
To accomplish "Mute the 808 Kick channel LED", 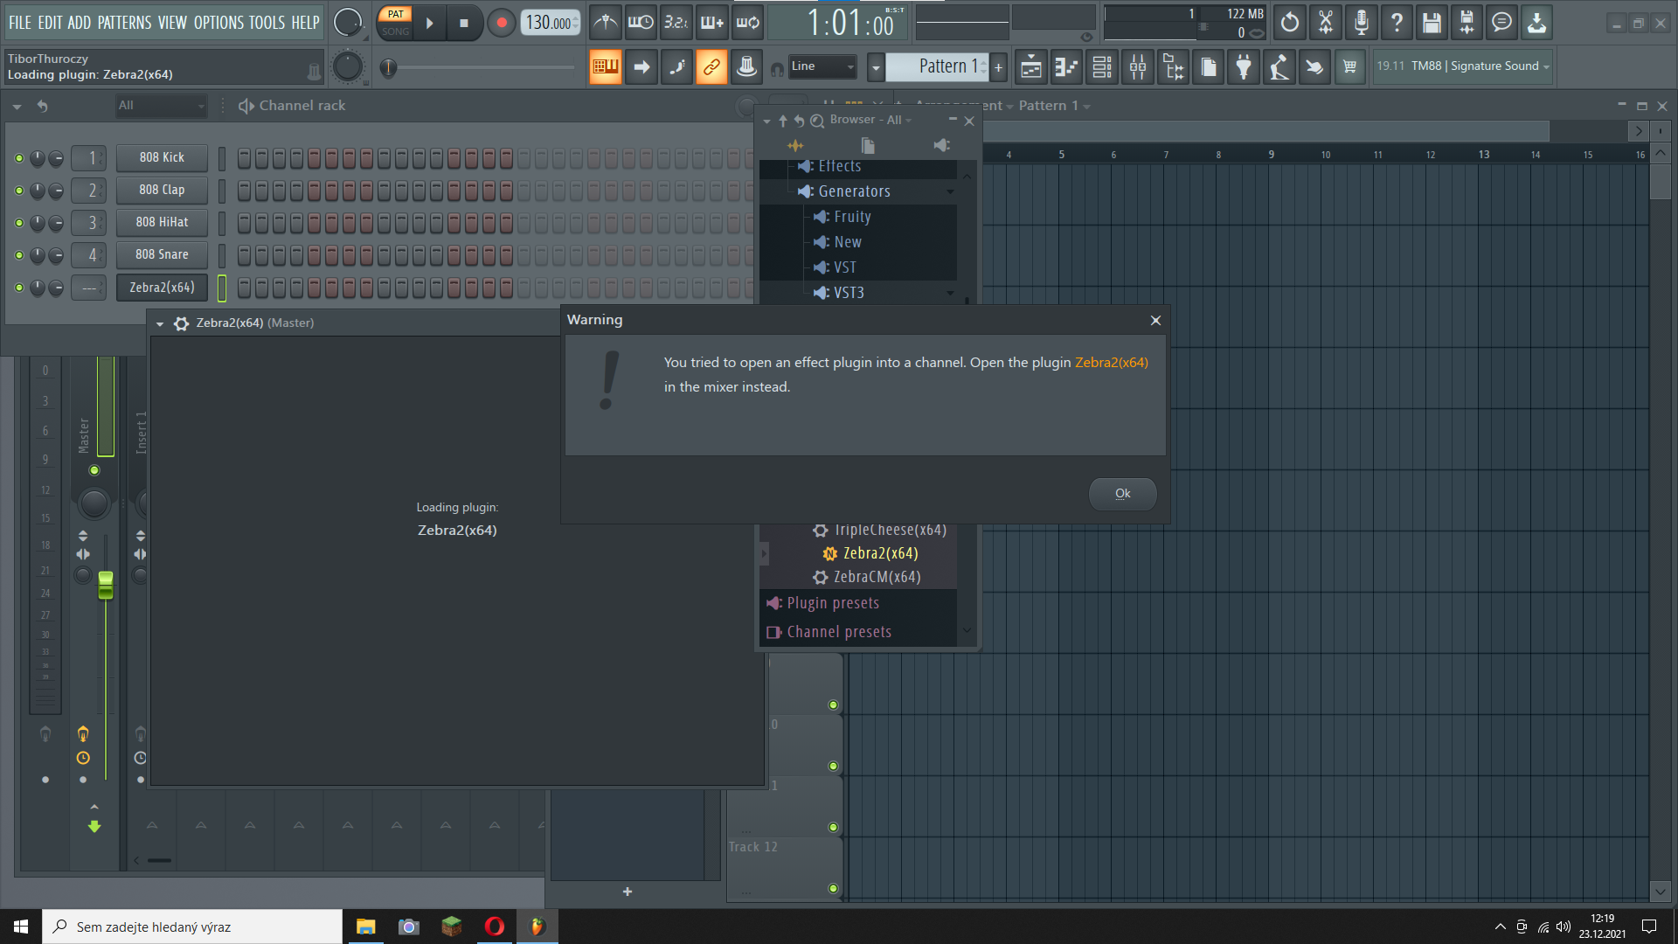I will 19,158.
